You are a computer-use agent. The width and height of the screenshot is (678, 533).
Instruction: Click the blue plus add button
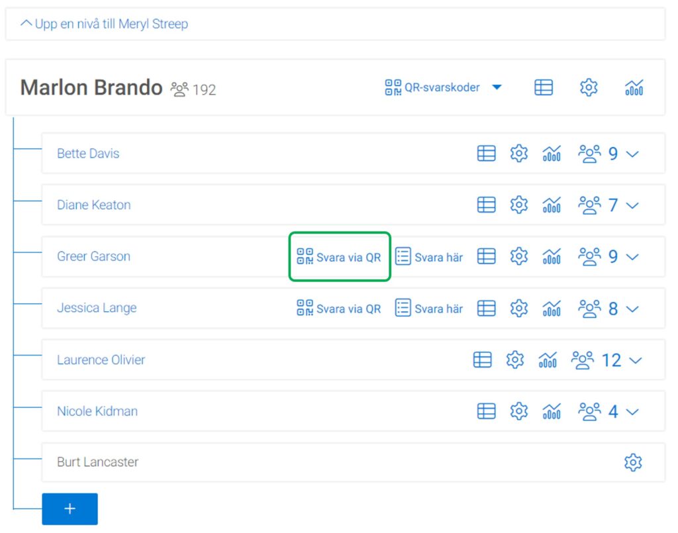[70, 509]
